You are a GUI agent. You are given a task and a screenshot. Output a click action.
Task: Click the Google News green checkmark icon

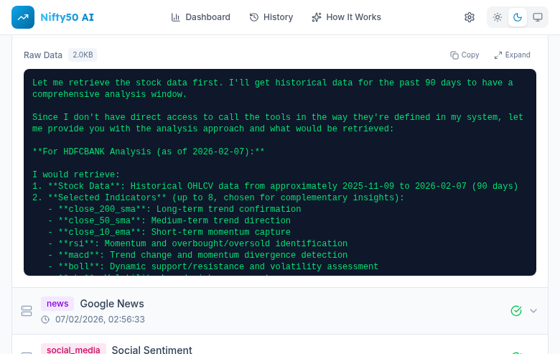click(515, 311)
